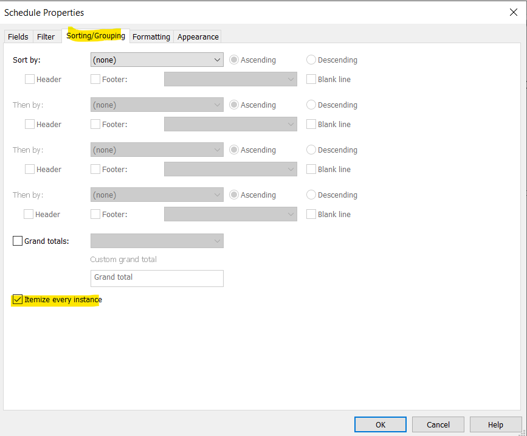Open the last Then by dropdown

(157, 195)
